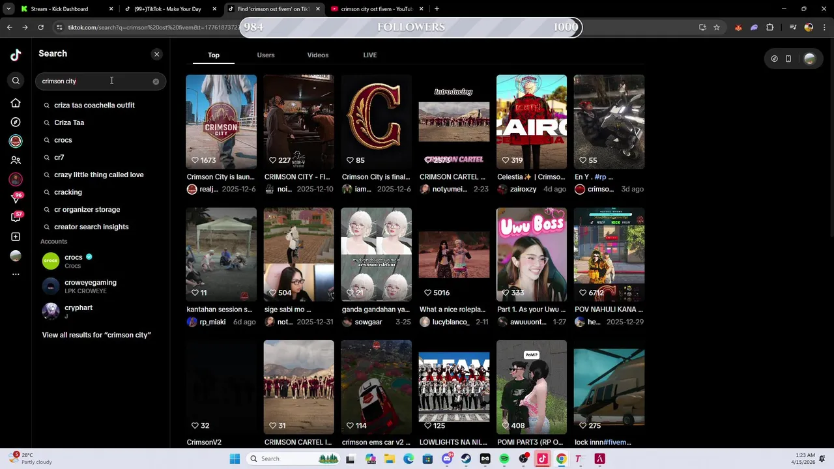Choose suggestion Criza Taa
This screenshot has height=469, width=834.
(69, 122)
